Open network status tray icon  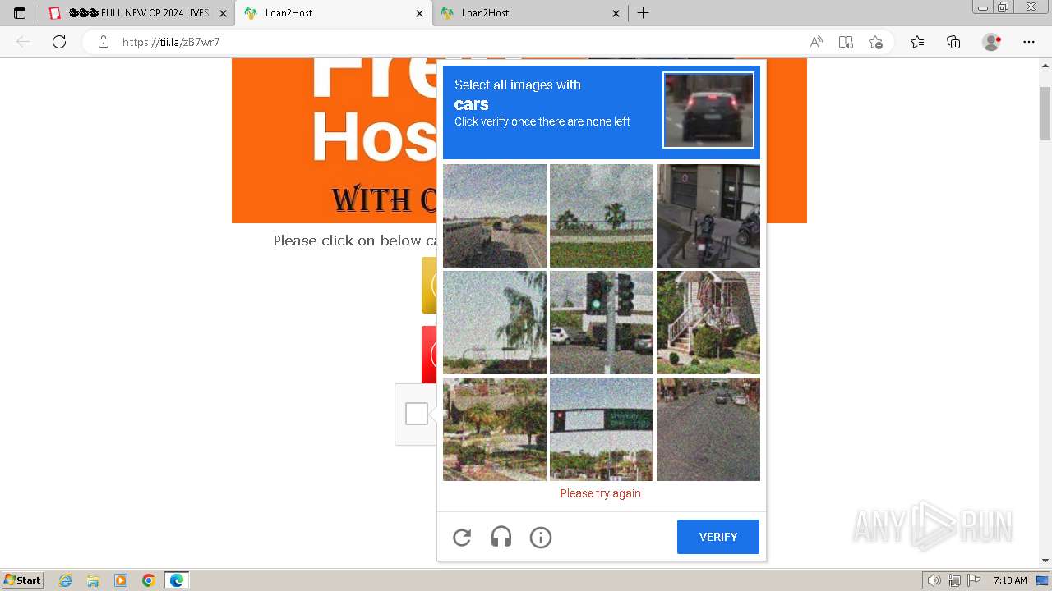click(954, 580)
